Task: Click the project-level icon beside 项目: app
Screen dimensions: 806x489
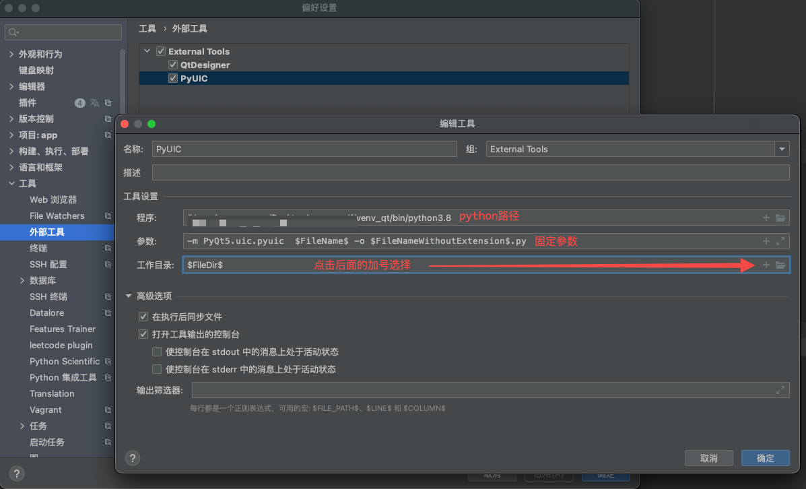Action: point(108,135)
